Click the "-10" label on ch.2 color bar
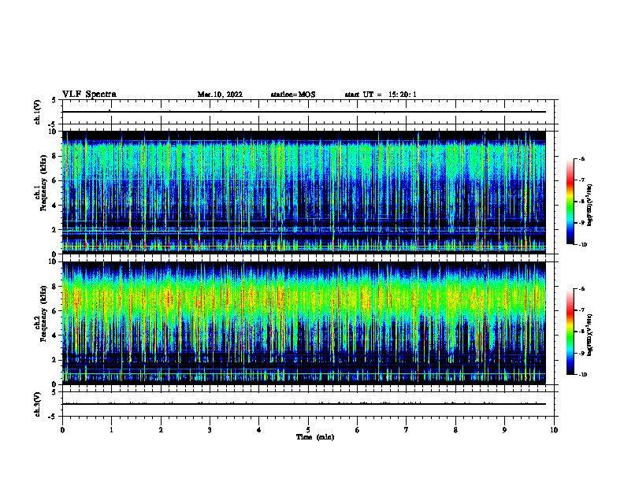624x482 pixels. tap(583, 375)
